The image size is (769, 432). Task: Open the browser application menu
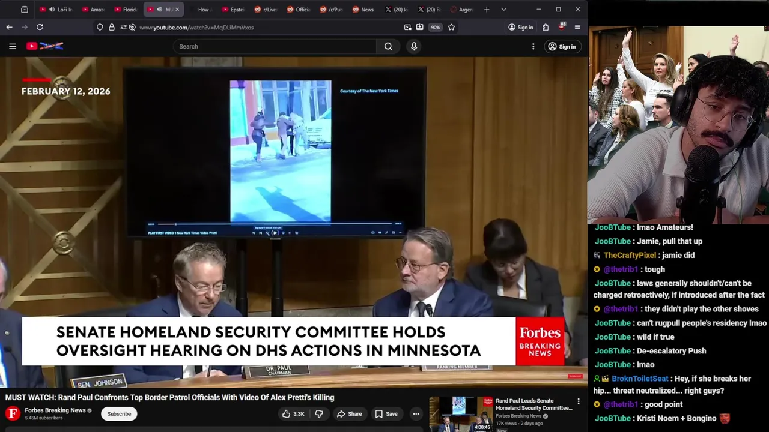click(x=577, y=27)
